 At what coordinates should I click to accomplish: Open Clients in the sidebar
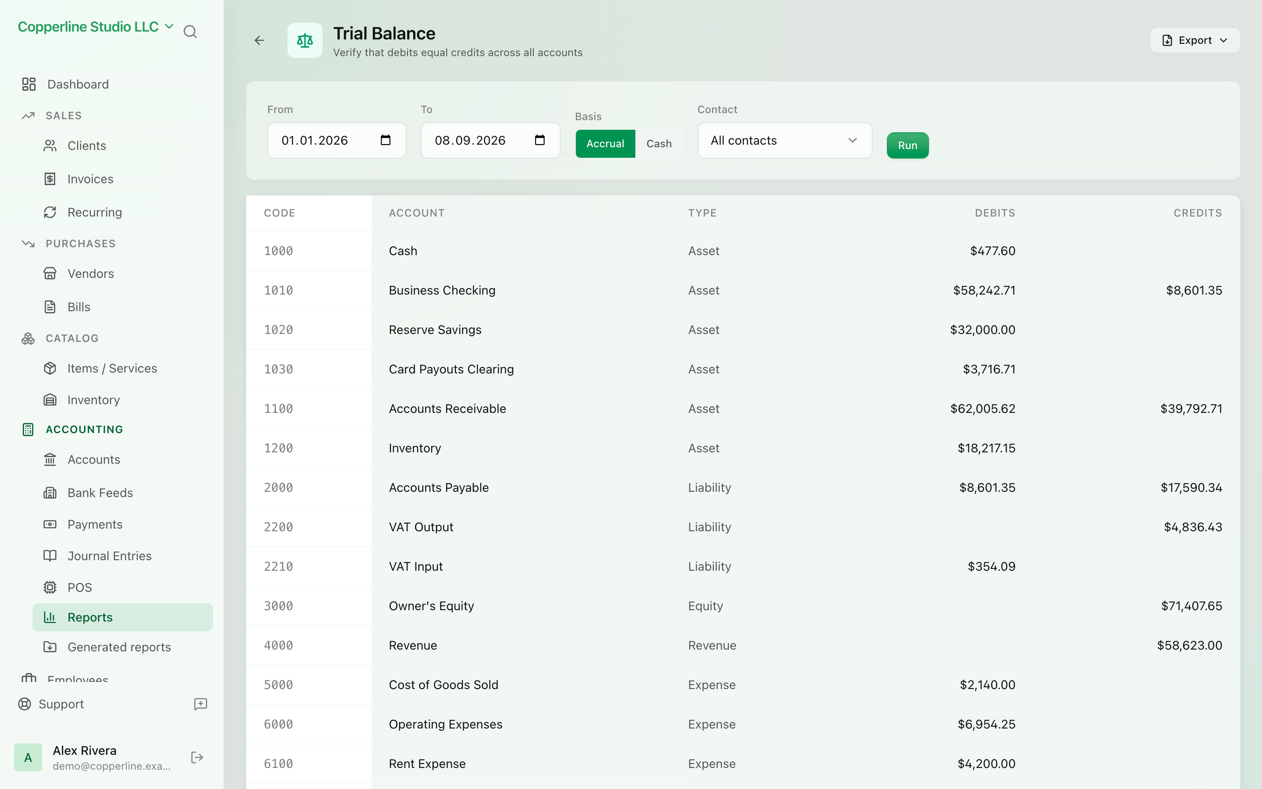coord(123,146)
